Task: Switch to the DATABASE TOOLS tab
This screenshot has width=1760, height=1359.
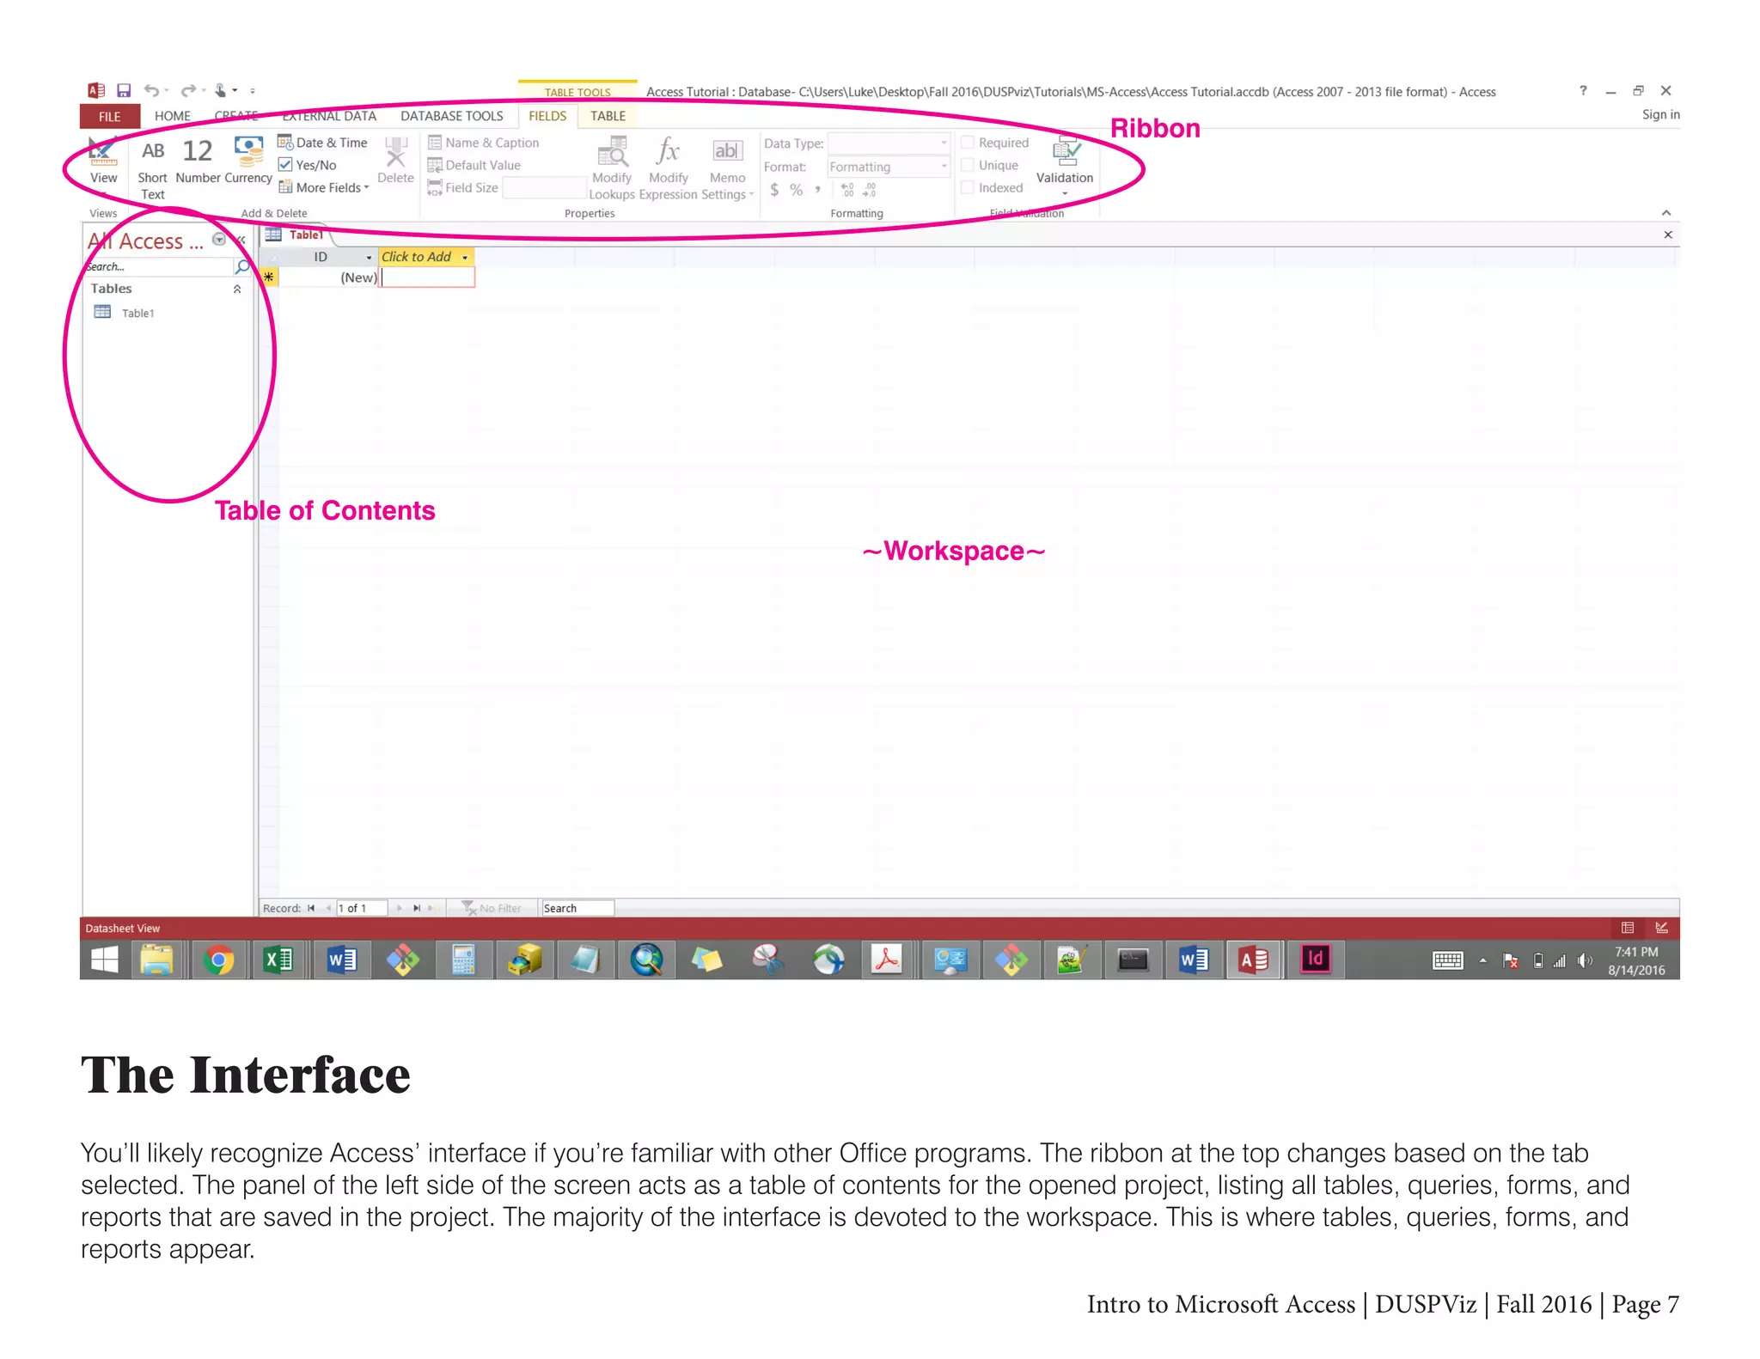Action: tap(452, 116)
